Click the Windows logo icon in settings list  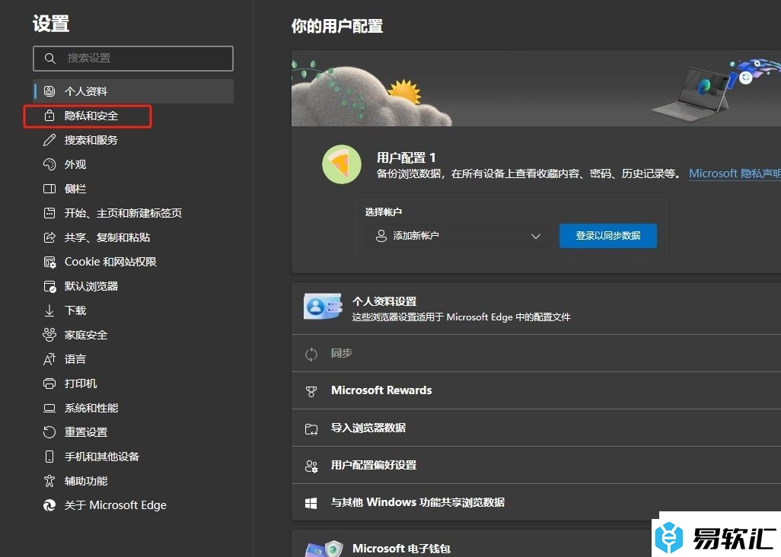(311, 503)
